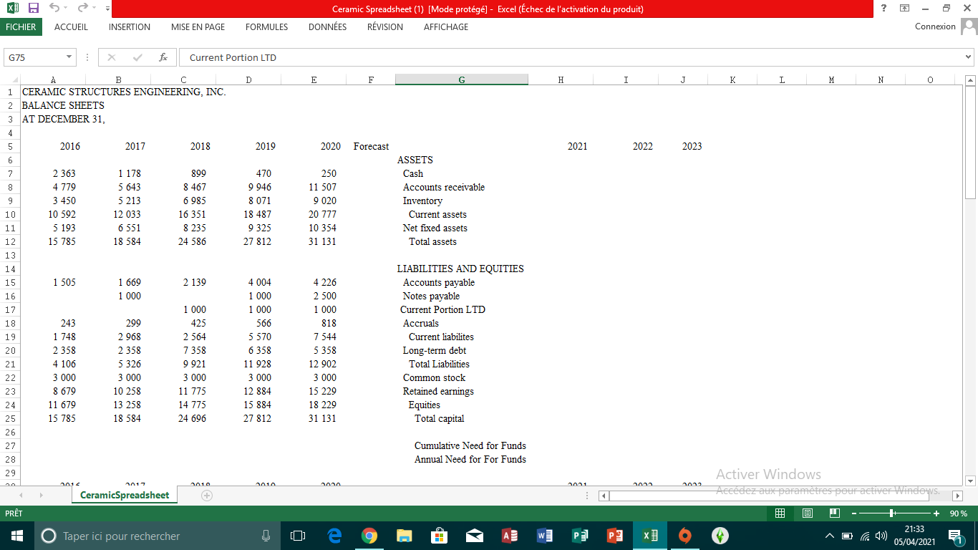Open the Excel Help question mark
The width and height of the screenshot is (978, 550).
point(885,9)
